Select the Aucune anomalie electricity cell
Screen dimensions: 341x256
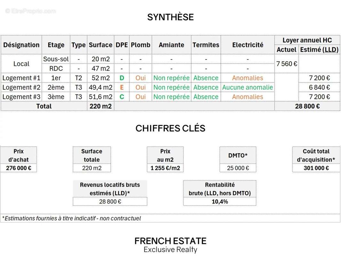[248, 87]
